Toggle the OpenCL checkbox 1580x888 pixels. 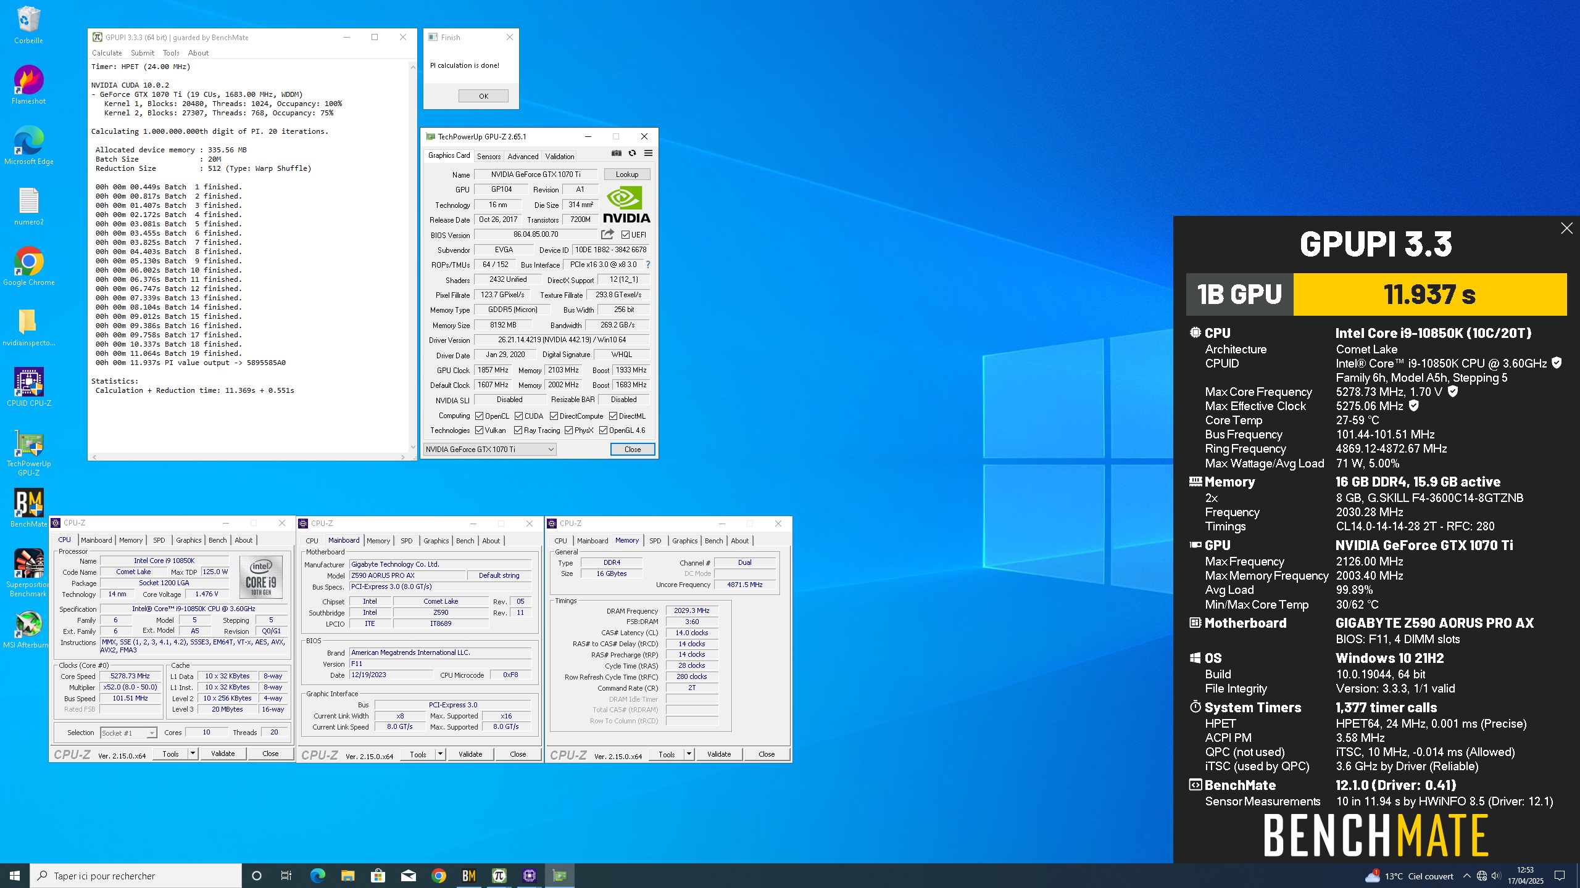coord(479,416)
